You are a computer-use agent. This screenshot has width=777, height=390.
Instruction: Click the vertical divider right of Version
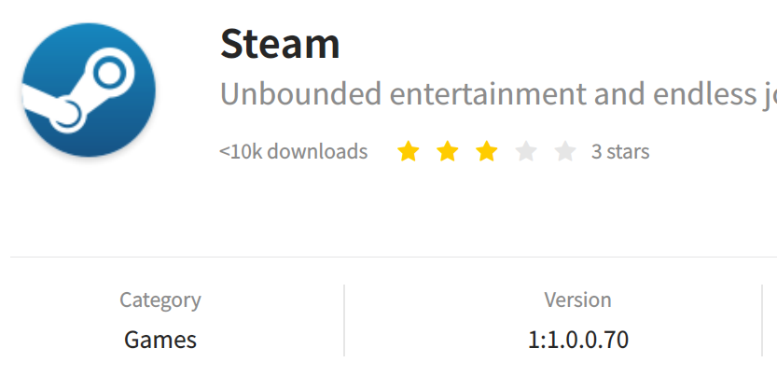point(763,320)
